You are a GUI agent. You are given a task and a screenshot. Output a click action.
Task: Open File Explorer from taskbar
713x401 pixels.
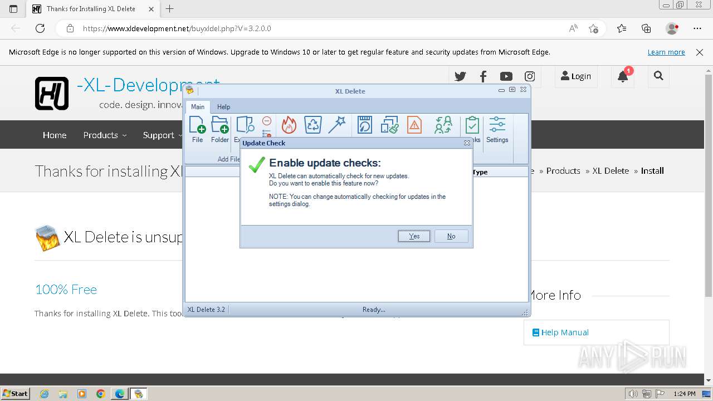click(x=63, y=394)
